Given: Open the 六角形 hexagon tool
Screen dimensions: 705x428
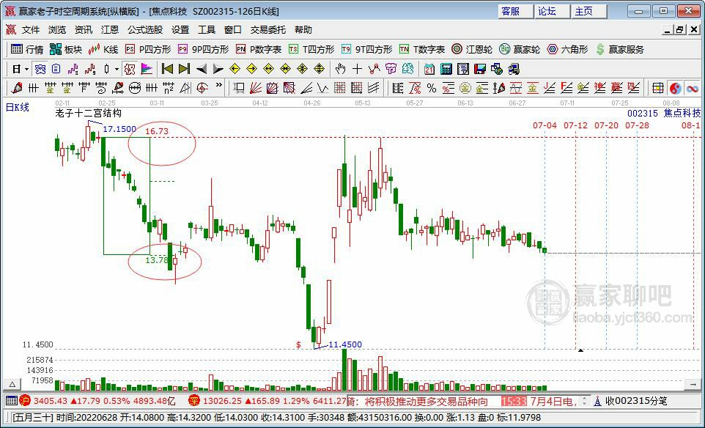Looking at the screenshot, I should click(567, 49).
